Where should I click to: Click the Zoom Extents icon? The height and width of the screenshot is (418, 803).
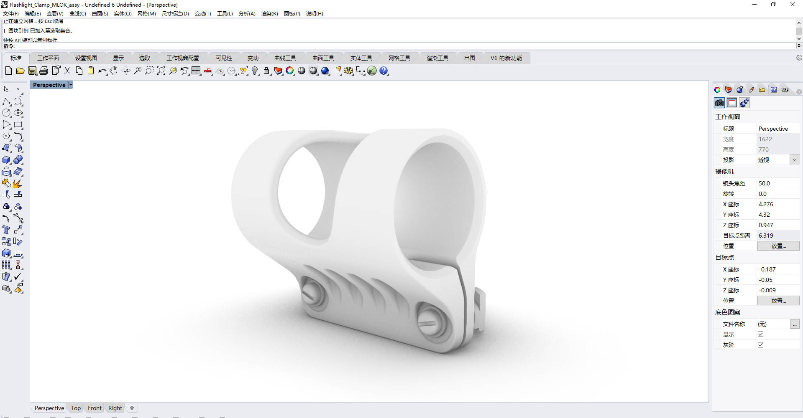(x=161, y=71)
